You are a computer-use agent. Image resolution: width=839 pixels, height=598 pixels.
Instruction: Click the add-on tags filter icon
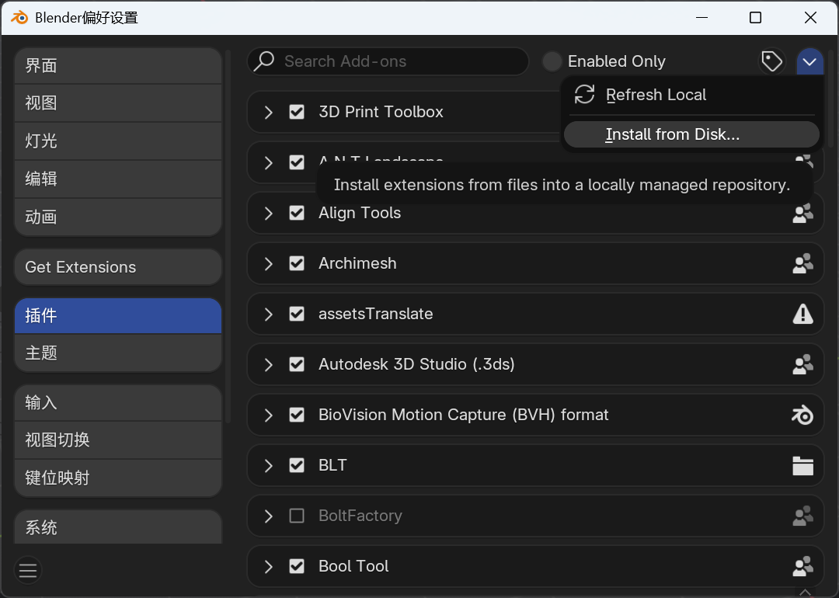click(x=771, y=61)
